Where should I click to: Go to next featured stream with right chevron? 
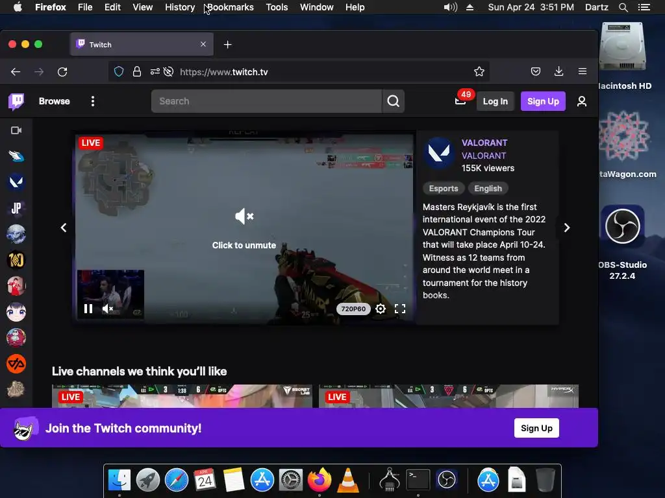[566, 228]
